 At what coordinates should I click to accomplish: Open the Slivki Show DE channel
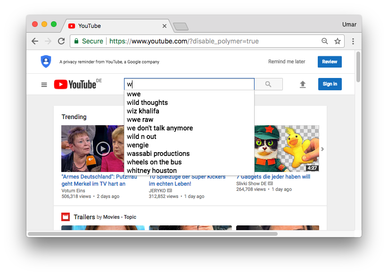pyautogui.click(x=251, y=183)
